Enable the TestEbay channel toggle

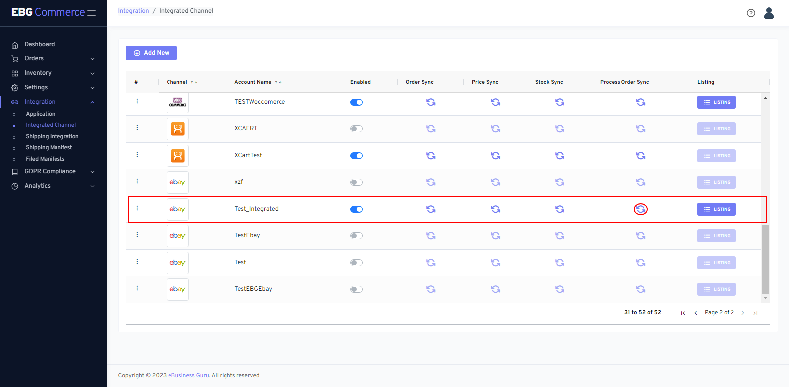(356, 236)
